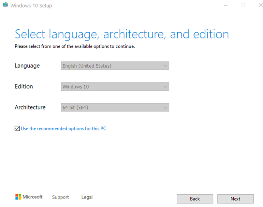This screenshot has height=207, width=263.
Task: Click the Architecture field label
Action: [30, 108]
